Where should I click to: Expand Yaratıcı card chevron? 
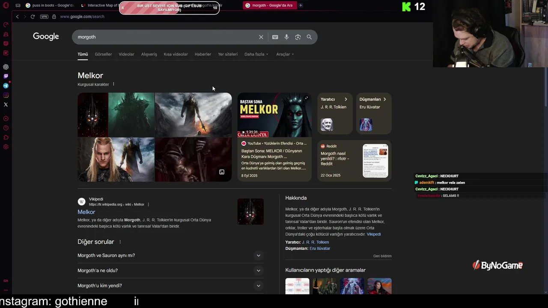[346, 99]
